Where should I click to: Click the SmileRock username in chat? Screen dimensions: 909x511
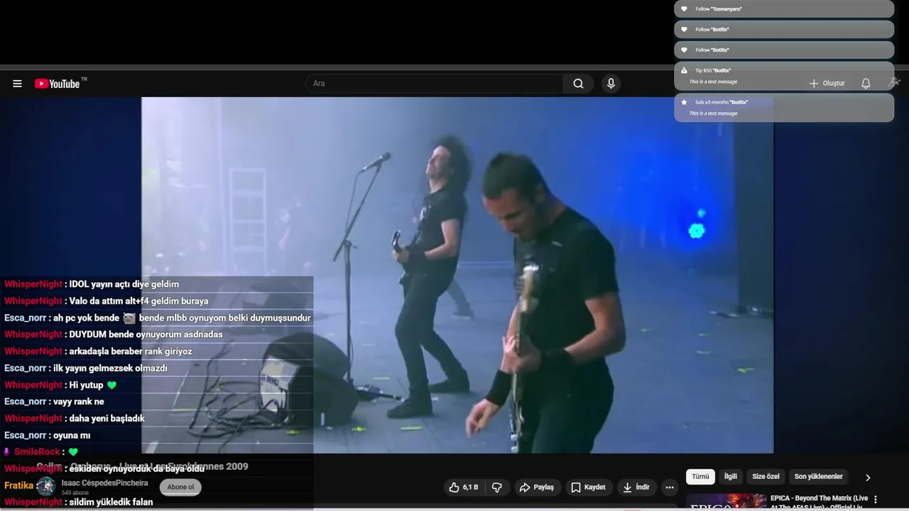(37, 452)
